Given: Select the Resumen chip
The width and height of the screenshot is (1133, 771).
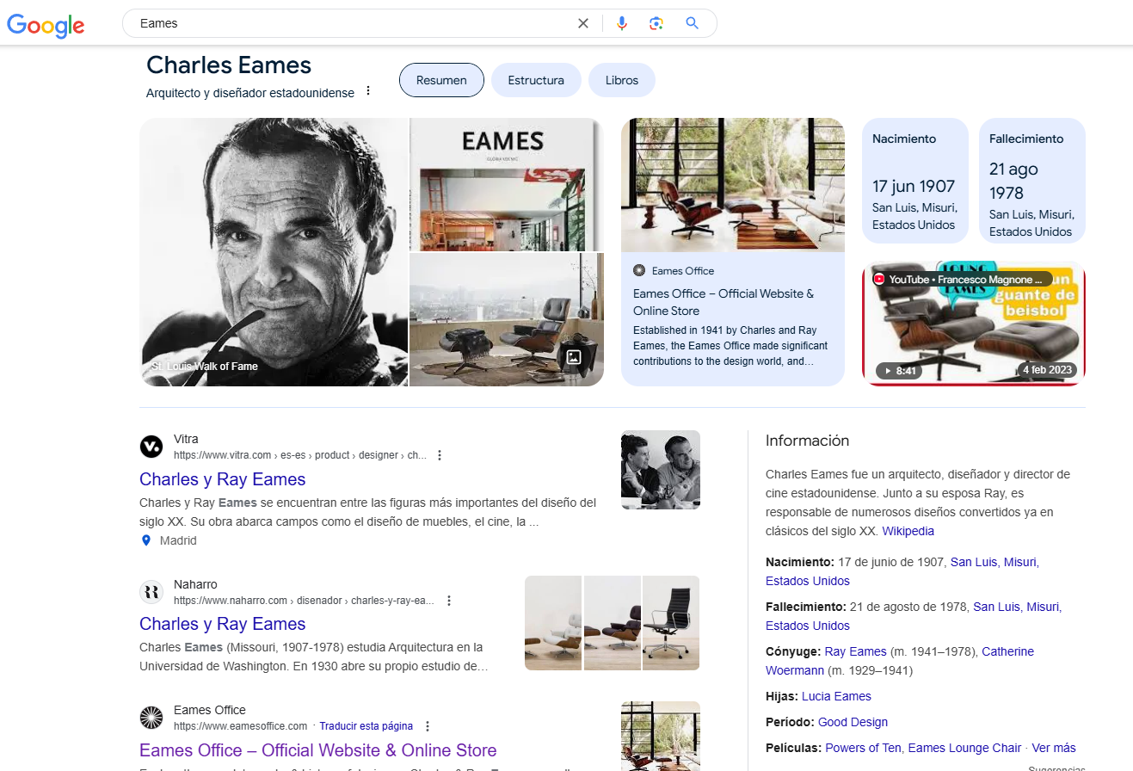Looking at the screenshot, I should click(441, 80).
